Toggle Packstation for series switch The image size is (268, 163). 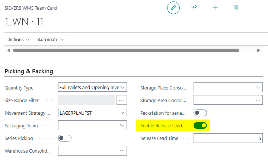point(200,113)
